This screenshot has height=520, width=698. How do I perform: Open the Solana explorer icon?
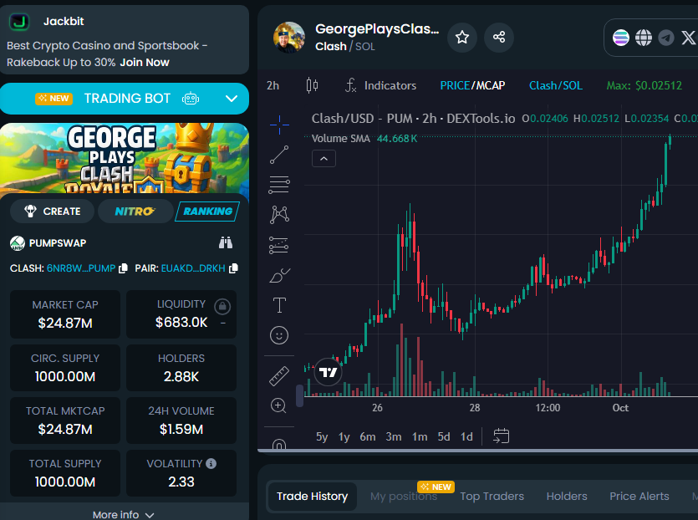click(x=620, y=38)
